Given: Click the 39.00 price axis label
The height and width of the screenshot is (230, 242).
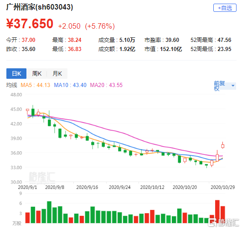Looking at the screenshot, I should [x=16, y=138].
